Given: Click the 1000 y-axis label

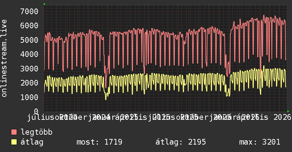Looking at the screenshot, I should [29, 97].
